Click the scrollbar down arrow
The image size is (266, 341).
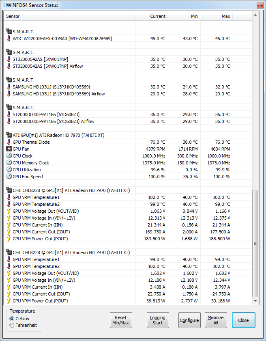[x=255, y=301]
